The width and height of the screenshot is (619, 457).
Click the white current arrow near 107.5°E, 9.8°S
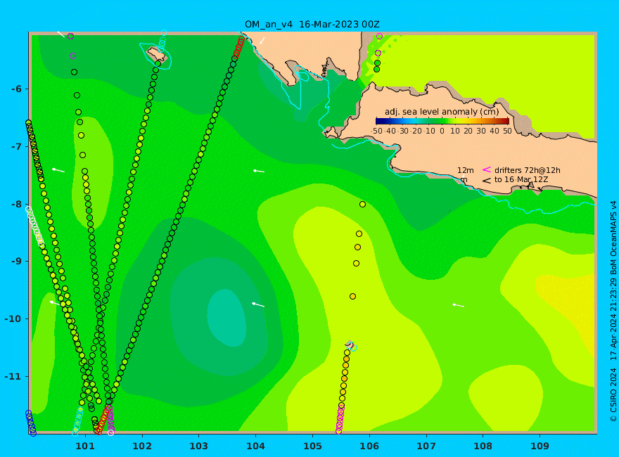click(x=458, y=305)
